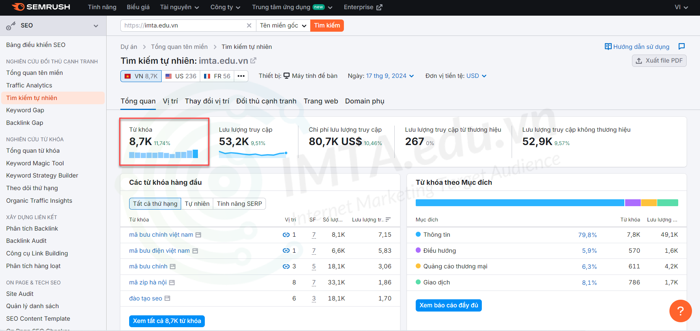Select the VN 8,7K database

pos(141,76)
